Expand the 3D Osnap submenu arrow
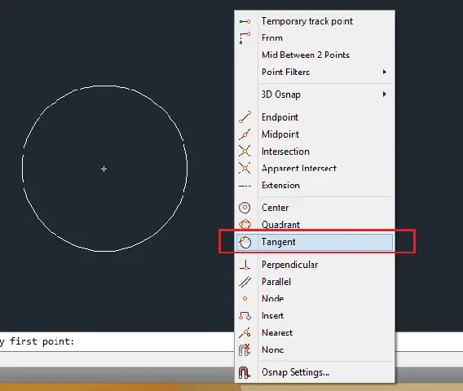The width and height of the screenshot is (463, 391). [x=385, y=94]
